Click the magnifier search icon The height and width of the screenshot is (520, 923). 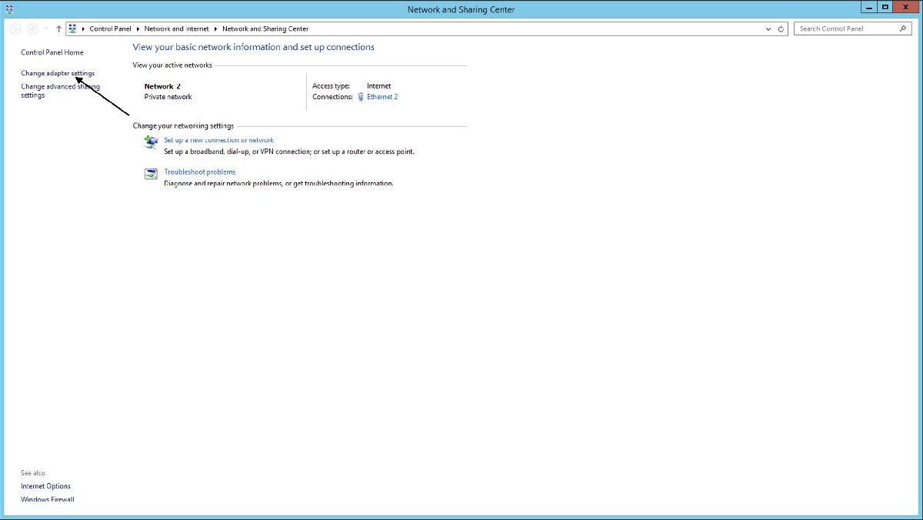(903, 28)
